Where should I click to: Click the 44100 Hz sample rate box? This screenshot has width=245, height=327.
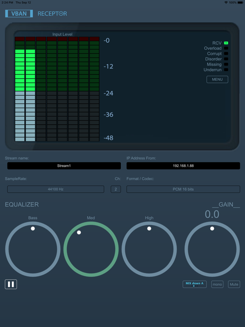click(x=56, y=189)
